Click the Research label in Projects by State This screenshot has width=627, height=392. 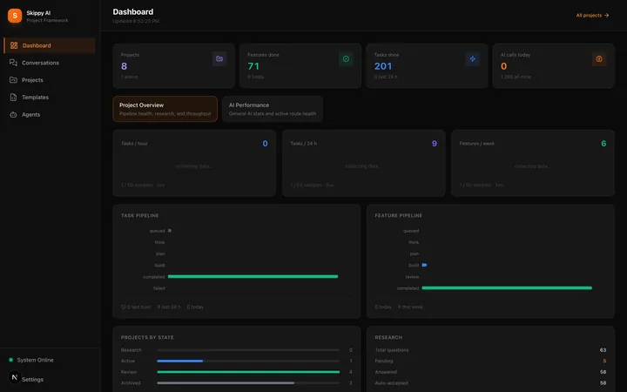coord(131,350)
